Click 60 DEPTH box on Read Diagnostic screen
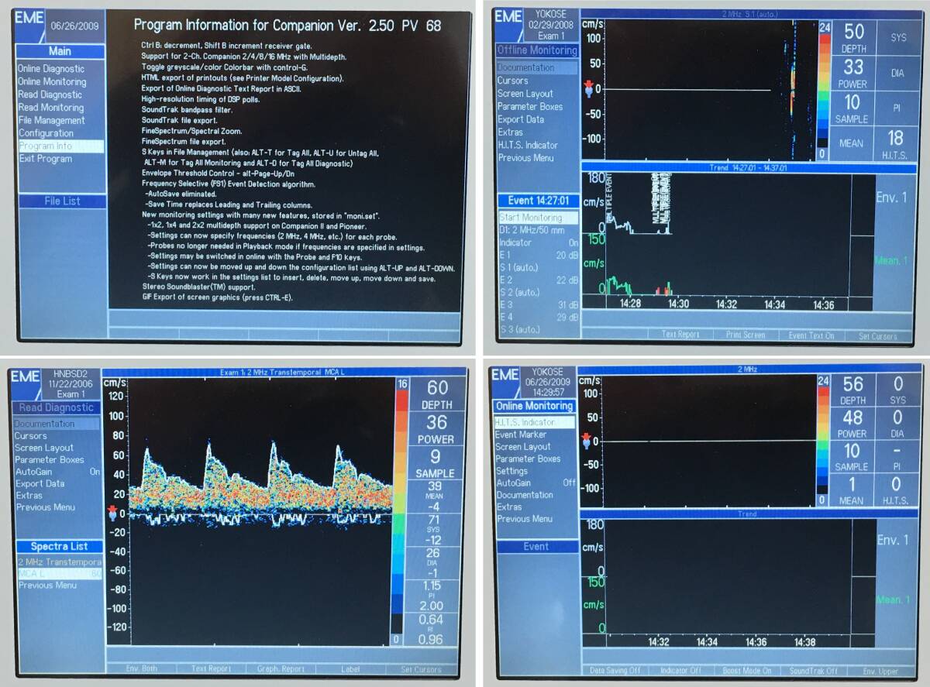The height and width of the screenshot is (687, 930). click(437, 394)
